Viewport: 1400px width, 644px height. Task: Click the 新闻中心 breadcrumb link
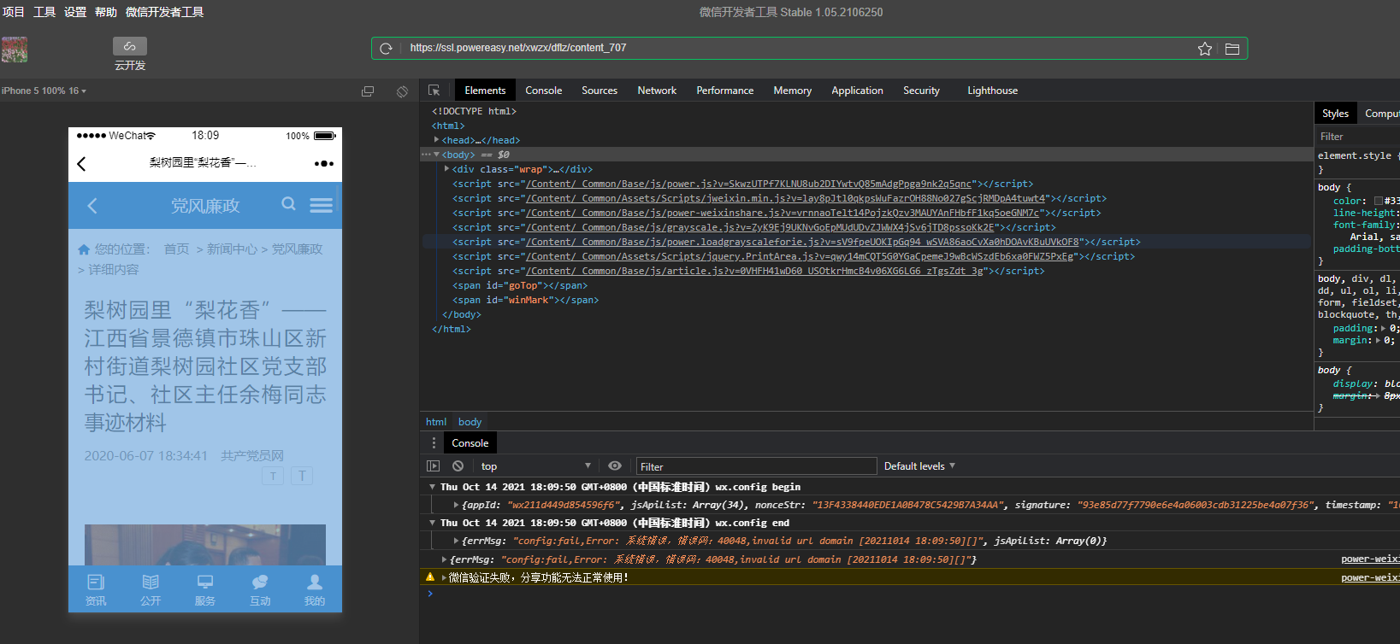(x=232, y=249)
